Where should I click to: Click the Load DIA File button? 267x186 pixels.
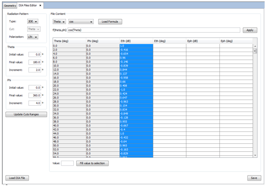(17, 178)
